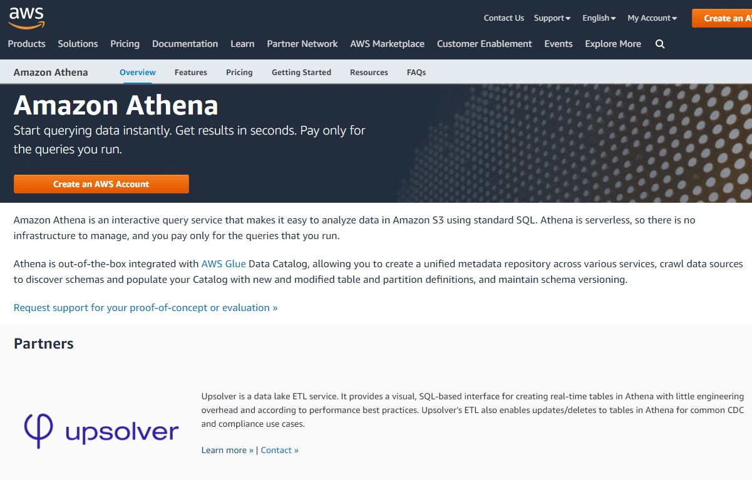Open the Documentation menu

[x=185, y=44]
